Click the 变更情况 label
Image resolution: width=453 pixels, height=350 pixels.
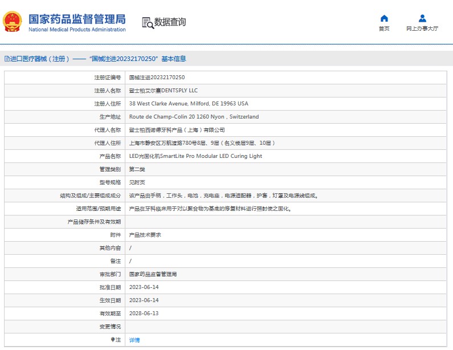tap(110, 327)
